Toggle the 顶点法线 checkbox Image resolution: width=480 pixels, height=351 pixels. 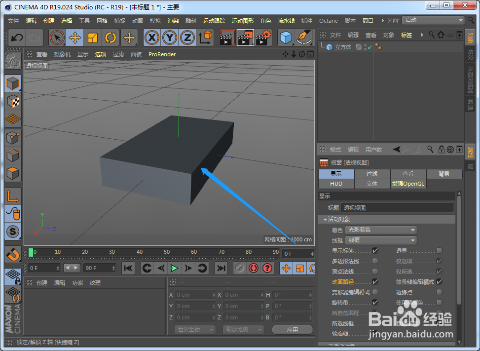coord(375,272)
